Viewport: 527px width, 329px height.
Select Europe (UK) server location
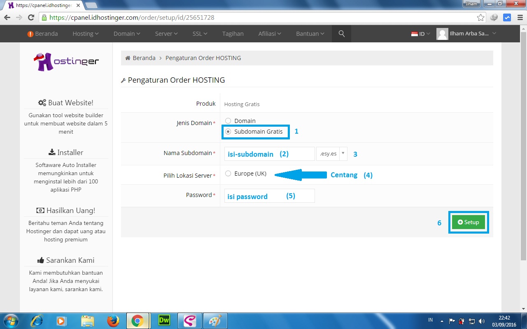(228, 174)
